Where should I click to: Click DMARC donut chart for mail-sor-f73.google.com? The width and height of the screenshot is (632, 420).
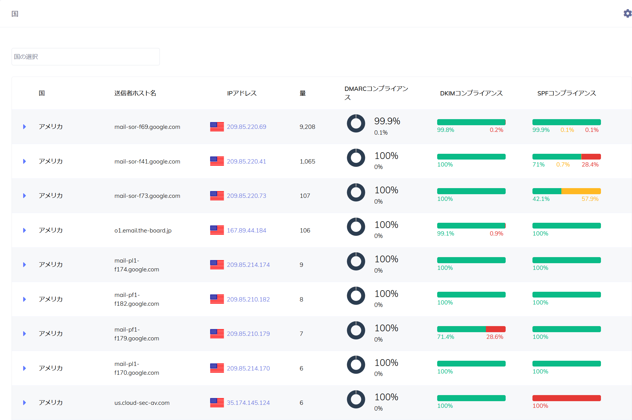[x=356, y=192]
